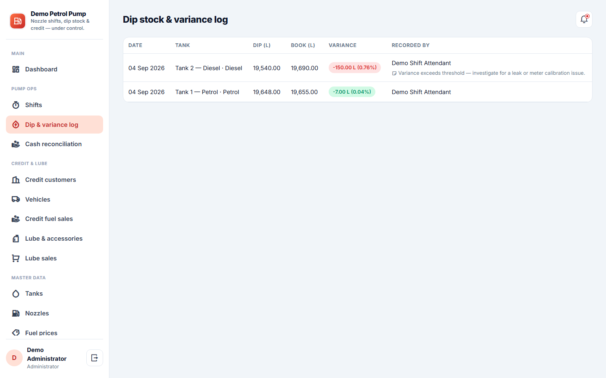The width and height of the screenshot is (606, 378).
Task: Click the note icon beside variance warning
Action: [394, 73]
